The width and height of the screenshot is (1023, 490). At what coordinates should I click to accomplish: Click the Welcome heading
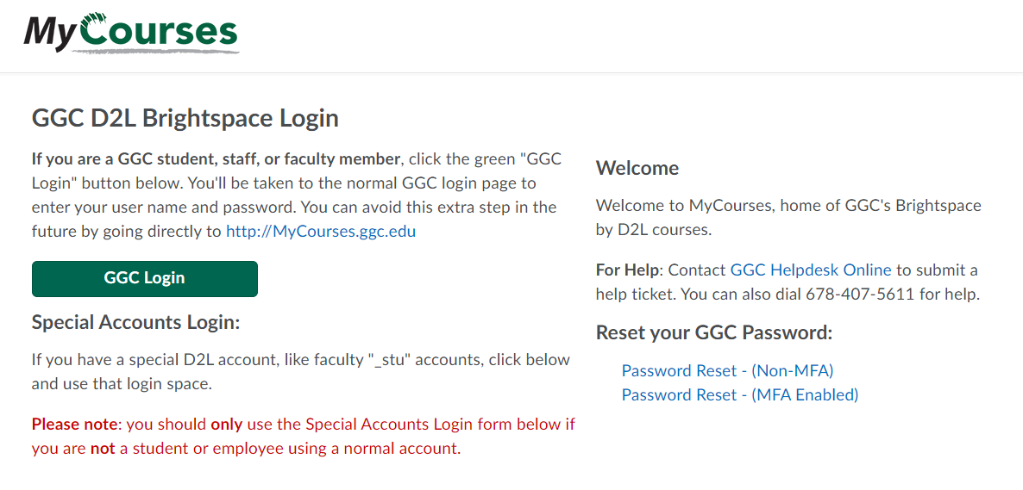pyautogui.click(x=637, y=169)
